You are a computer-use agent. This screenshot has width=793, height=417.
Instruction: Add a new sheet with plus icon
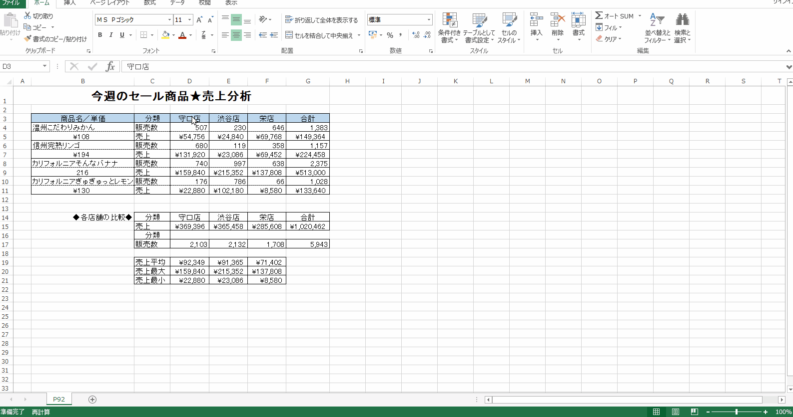(92, 399)
